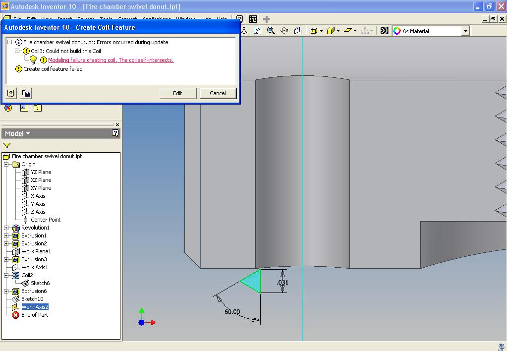Click the black wave analysis icon
Viewport: 507px width, 351px height.
point(384,31)
